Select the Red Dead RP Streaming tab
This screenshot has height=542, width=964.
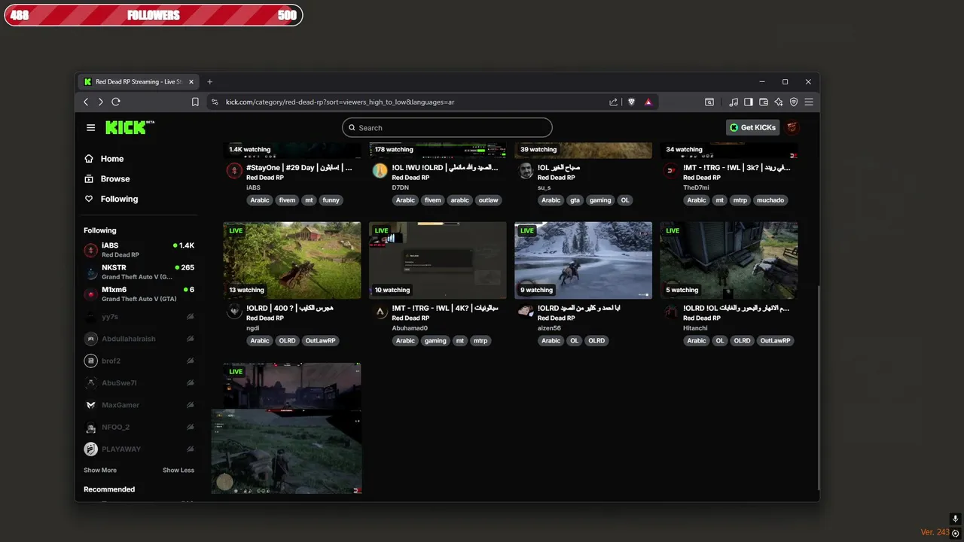139,81
